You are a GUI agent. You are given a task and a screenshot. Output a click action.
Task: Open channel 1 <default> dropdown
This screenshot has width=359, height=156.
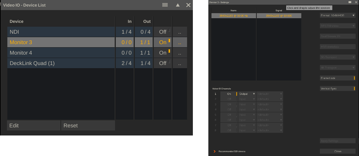(270, 94)
